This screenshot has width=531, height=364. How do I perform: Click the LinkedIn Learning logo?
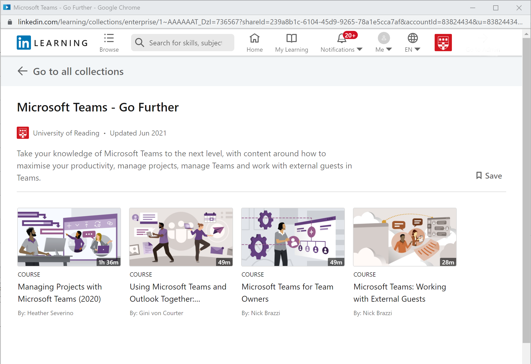[51, 43]
